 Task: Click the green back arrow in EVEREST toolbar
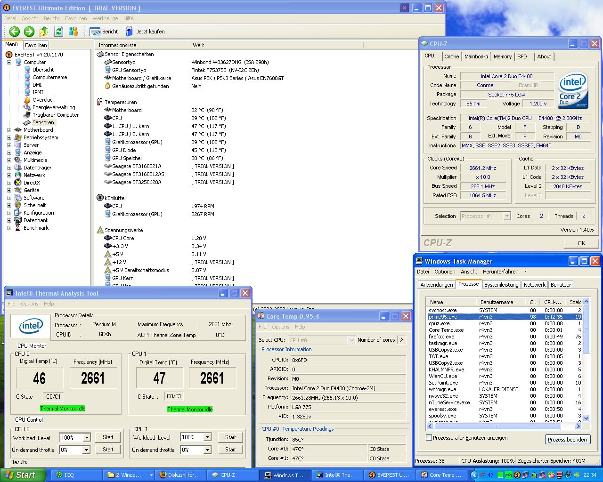click(x=15, y=32)
